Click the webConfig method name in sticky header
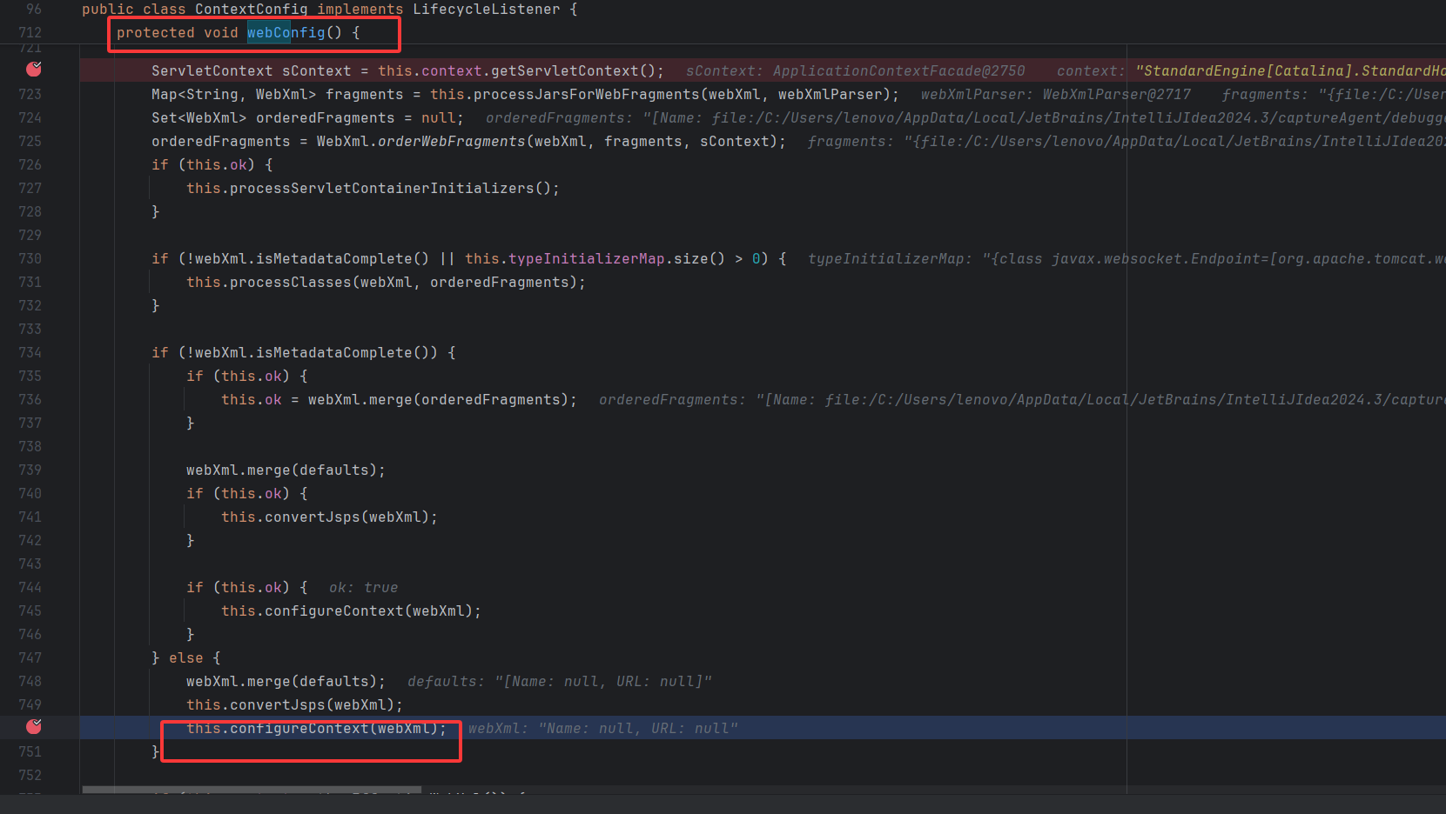 click(x=286, y=33)
